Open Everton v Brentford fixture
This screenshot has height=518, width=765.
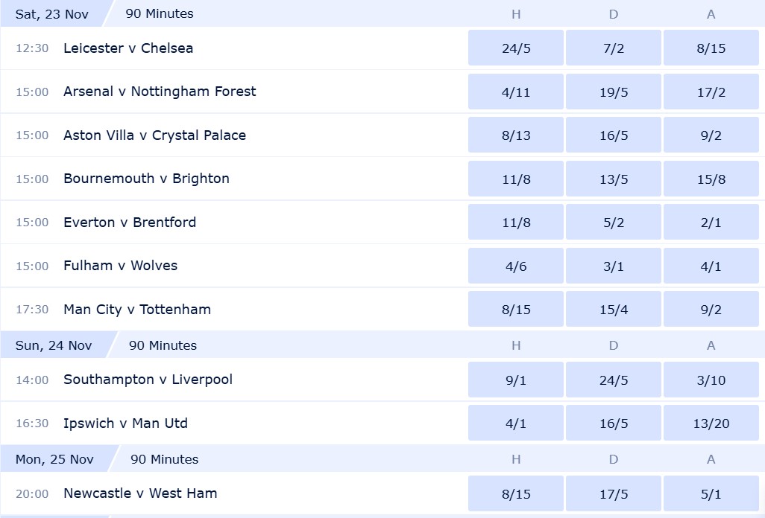pos(130,222)
